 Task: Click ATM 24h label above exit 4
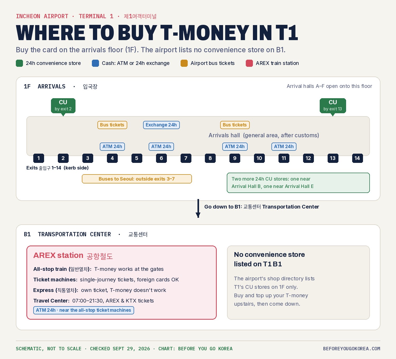point(112,147)
